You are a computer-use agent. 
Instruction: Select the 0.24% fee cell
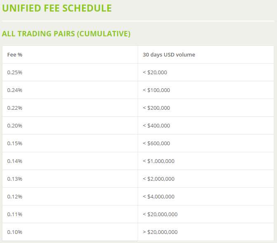tap(70, 90)
